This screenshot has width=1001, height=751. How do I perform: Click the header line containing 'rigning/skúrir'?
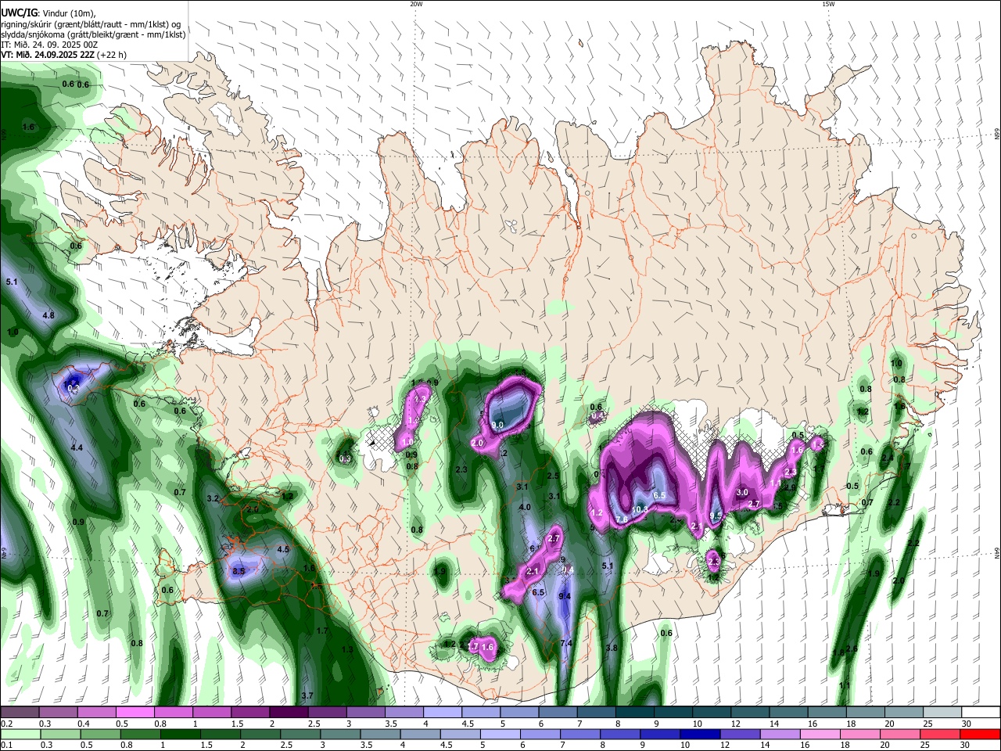coord(91,23)
